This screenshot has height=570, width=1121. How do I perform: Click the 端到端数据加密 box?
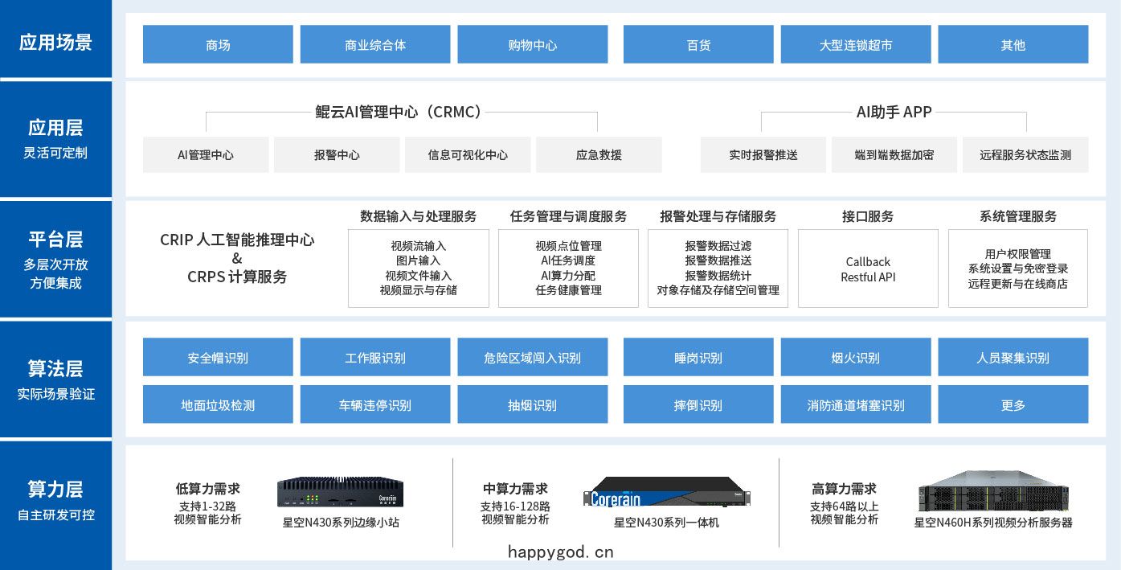[x=894, y=154]
